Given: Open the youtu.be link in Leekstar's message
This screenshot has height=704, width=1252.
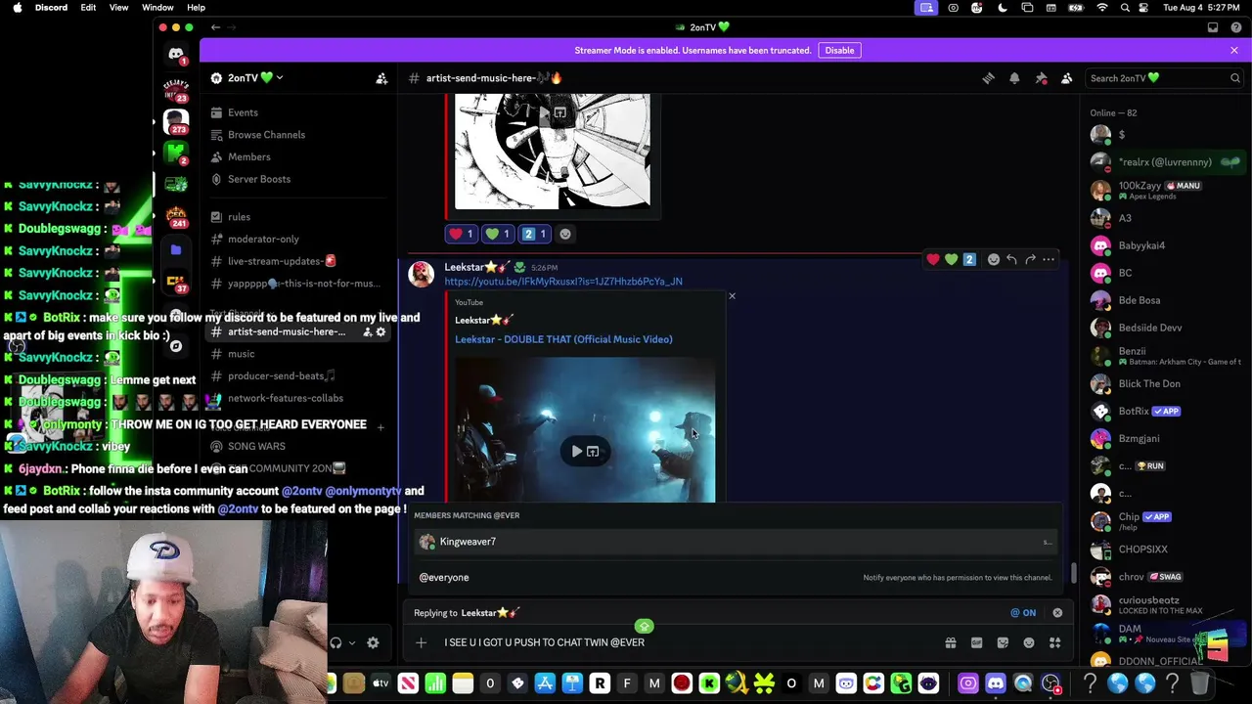Looking at the screenshot, I should click(x=563, y=282).
